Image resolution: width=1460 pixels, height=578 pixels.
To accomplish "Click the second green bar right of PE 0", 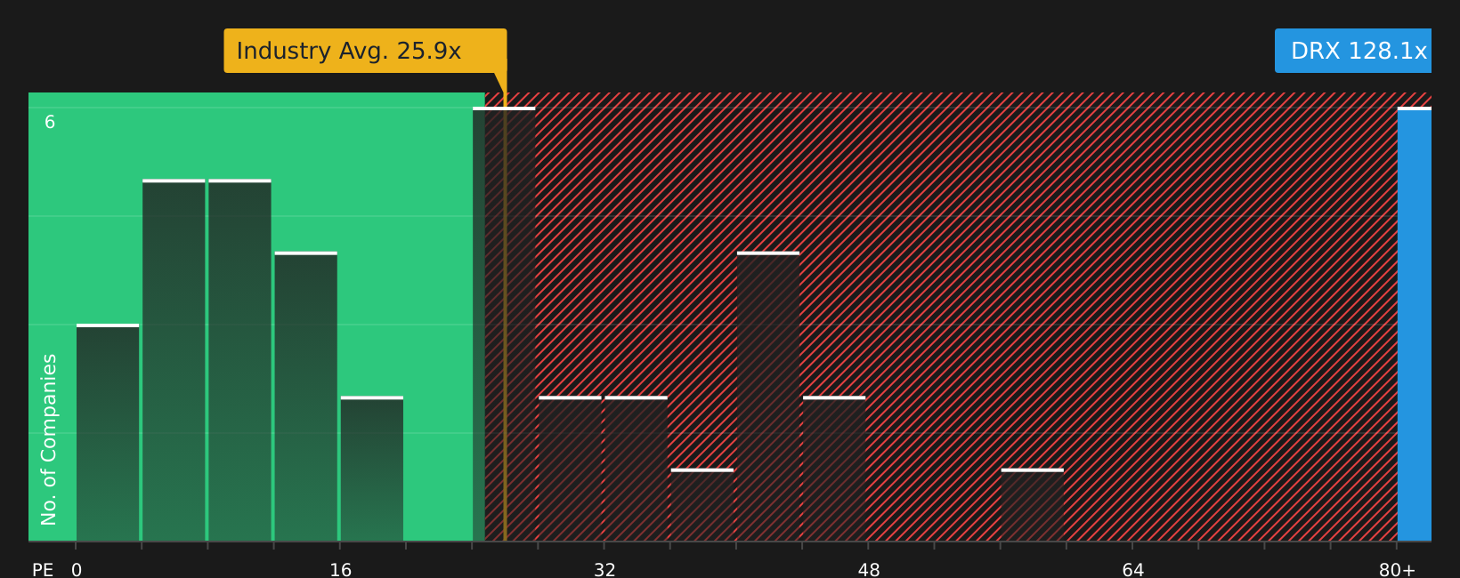I will pos(174,360).
